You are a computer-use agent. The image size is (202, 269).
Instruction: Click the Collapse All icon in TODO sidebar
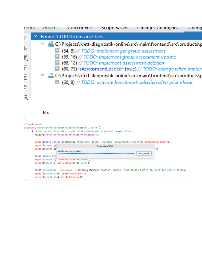point(26,86)
